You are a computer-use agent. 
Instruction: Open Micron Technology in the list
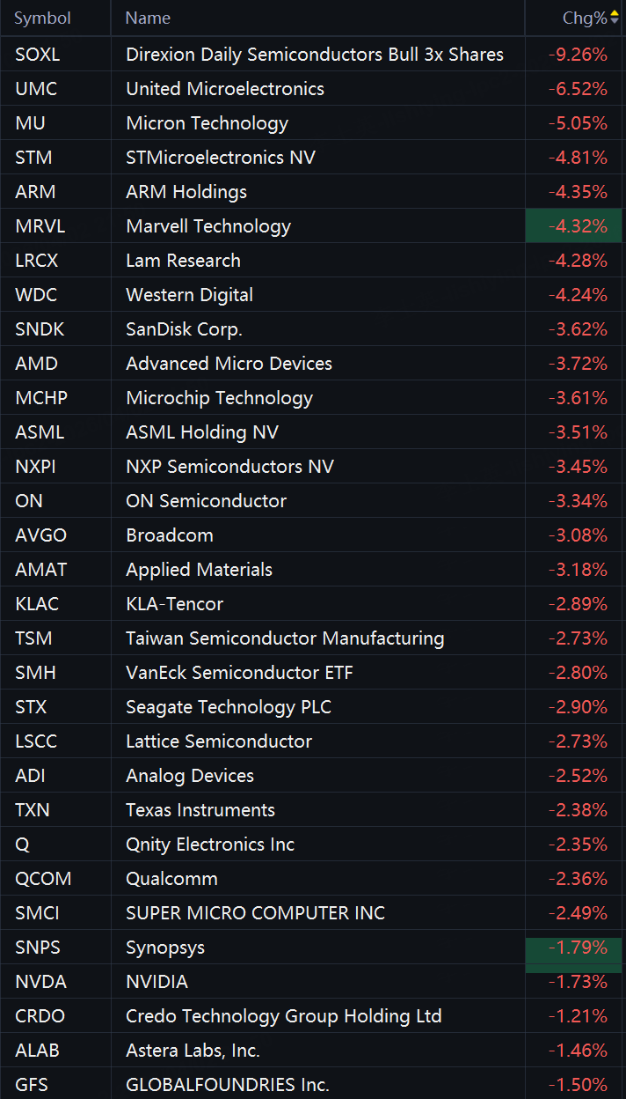(x=313, y=123)
